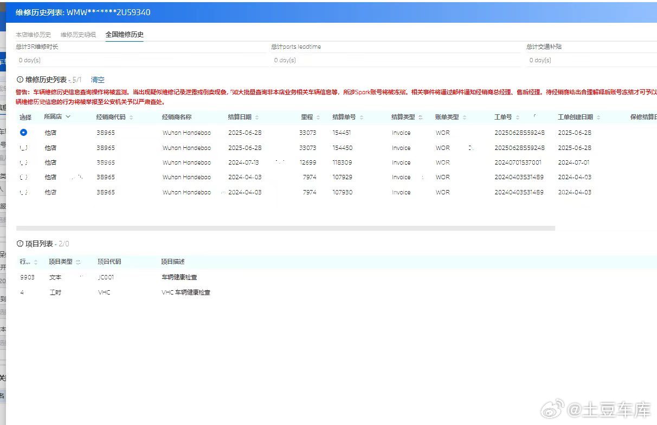The width and height of the screenshot is (657, 425).
Task: Sort by 账单类型 using its arrows
Action: [465, 117]
